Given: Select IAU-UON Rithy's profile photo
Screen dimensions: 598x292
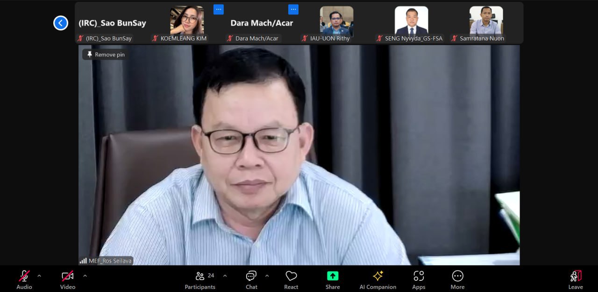Looking at the screenshot, I should click(x=336, y=20).
